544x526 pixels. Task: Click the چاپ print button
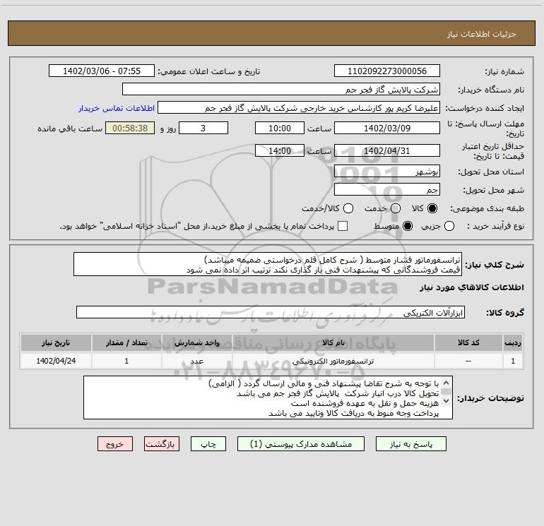pos(208,444)
